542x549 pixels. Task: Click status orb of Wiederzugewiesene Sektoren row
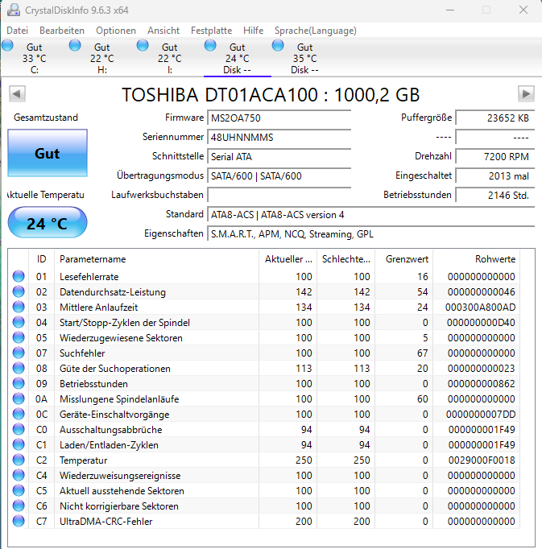click(x=19, y=337)
